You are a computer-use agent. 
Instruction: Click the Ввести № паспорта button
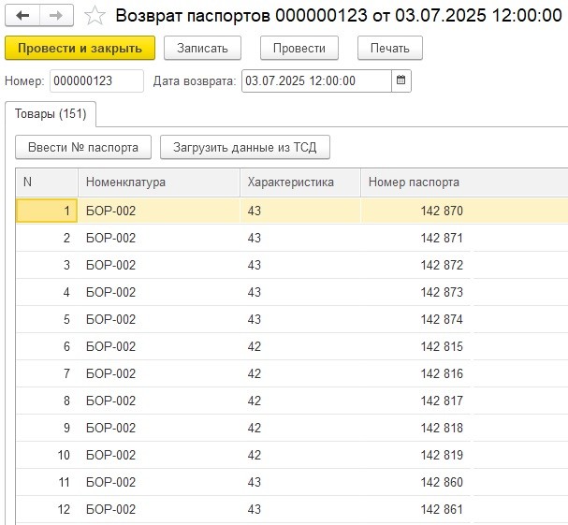[83, 148]
